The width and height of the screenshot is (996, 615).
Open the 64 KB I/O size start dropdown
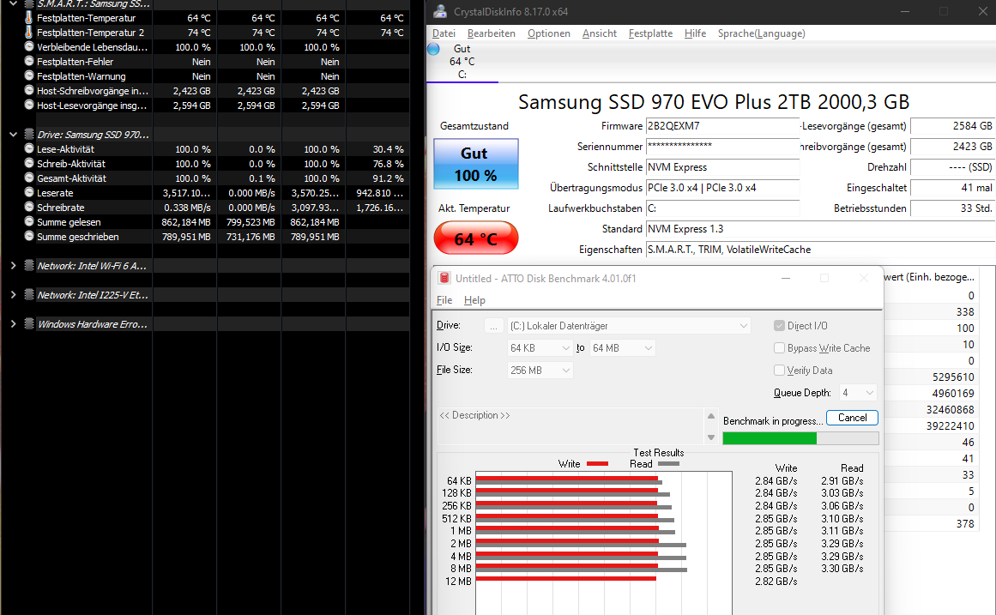click(540, 348)
